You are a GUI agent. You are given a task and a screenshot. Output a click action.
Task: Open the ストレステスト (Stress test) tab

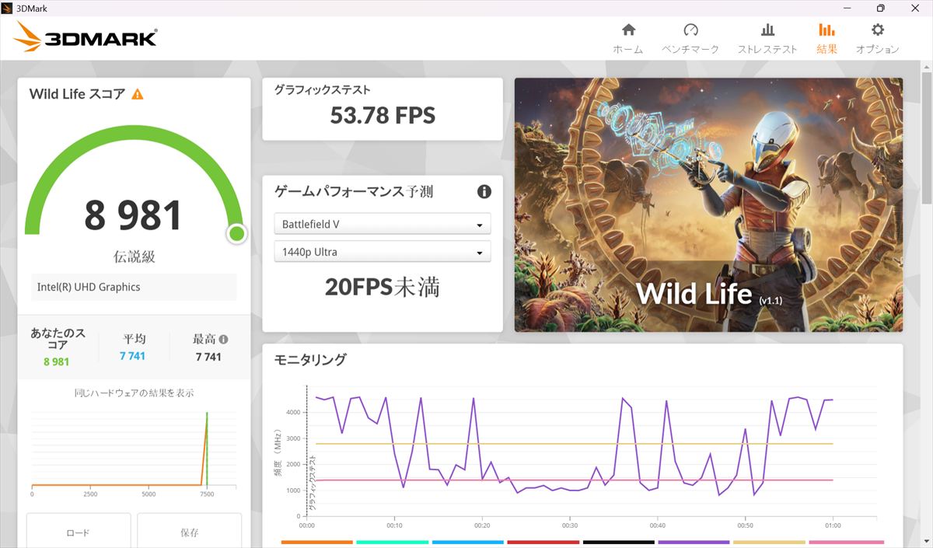click(767, 38)
